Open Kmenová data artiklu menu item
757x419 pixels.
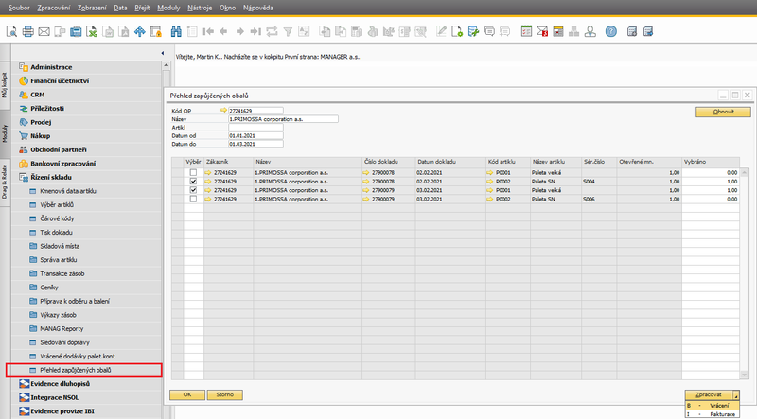click(67, 191)
